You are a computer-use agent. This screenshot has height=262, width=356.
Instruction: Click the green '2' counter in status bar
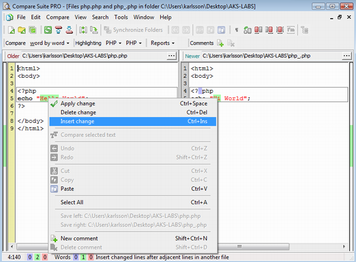[x=38, y=257]
